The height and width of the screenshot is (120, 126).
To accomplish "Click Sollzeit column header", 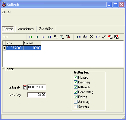I will pos(32,43).
